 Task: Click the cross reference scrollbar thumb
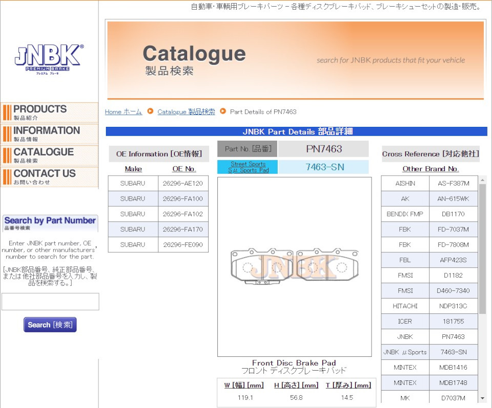[x=482, y=249]
